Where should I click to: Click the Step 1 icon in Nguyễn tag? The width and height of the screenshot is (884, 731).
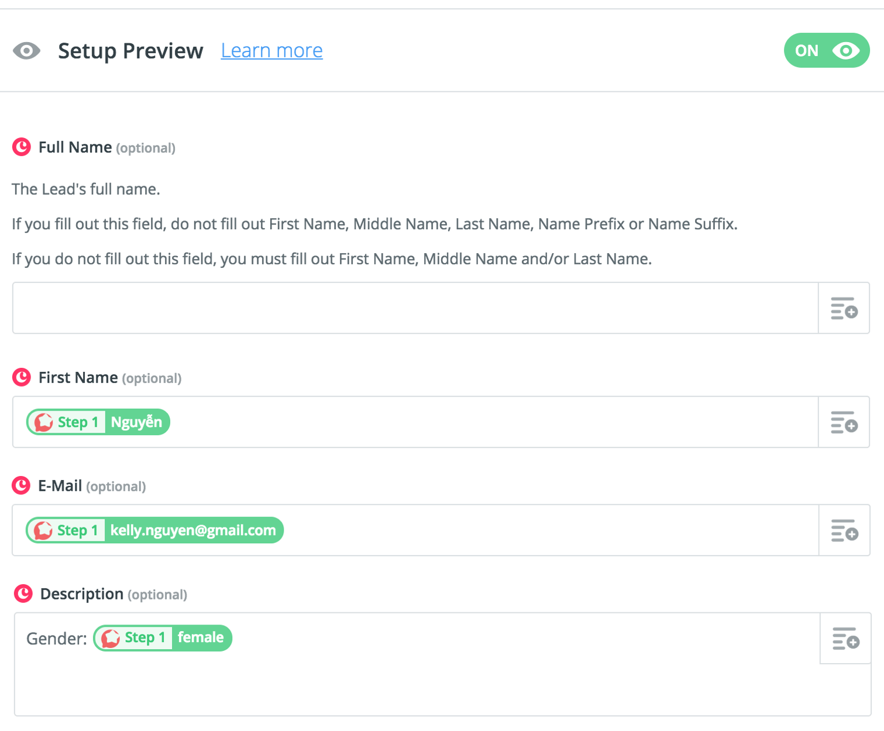click(44, 422)
